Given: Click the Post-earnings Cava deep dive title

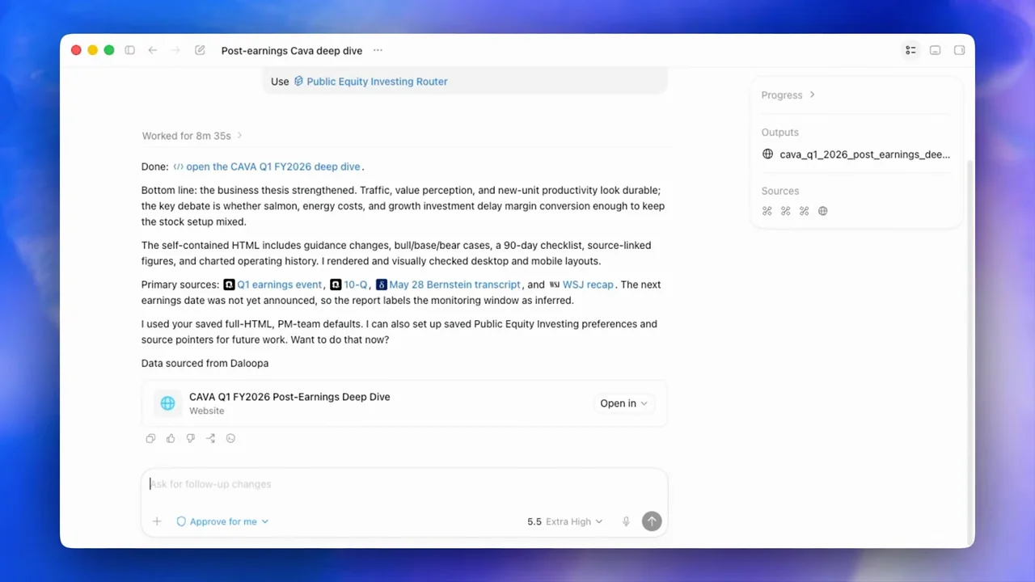Looking at the screenshot, I should coord(292,50).
